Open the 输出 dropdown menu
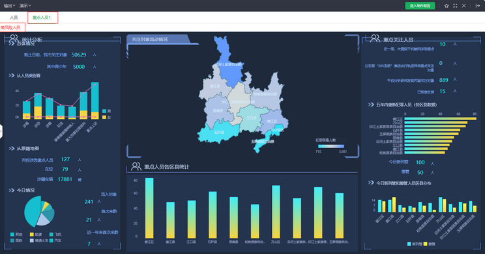This screenshot has width=485, height=254. click(9, 6)
